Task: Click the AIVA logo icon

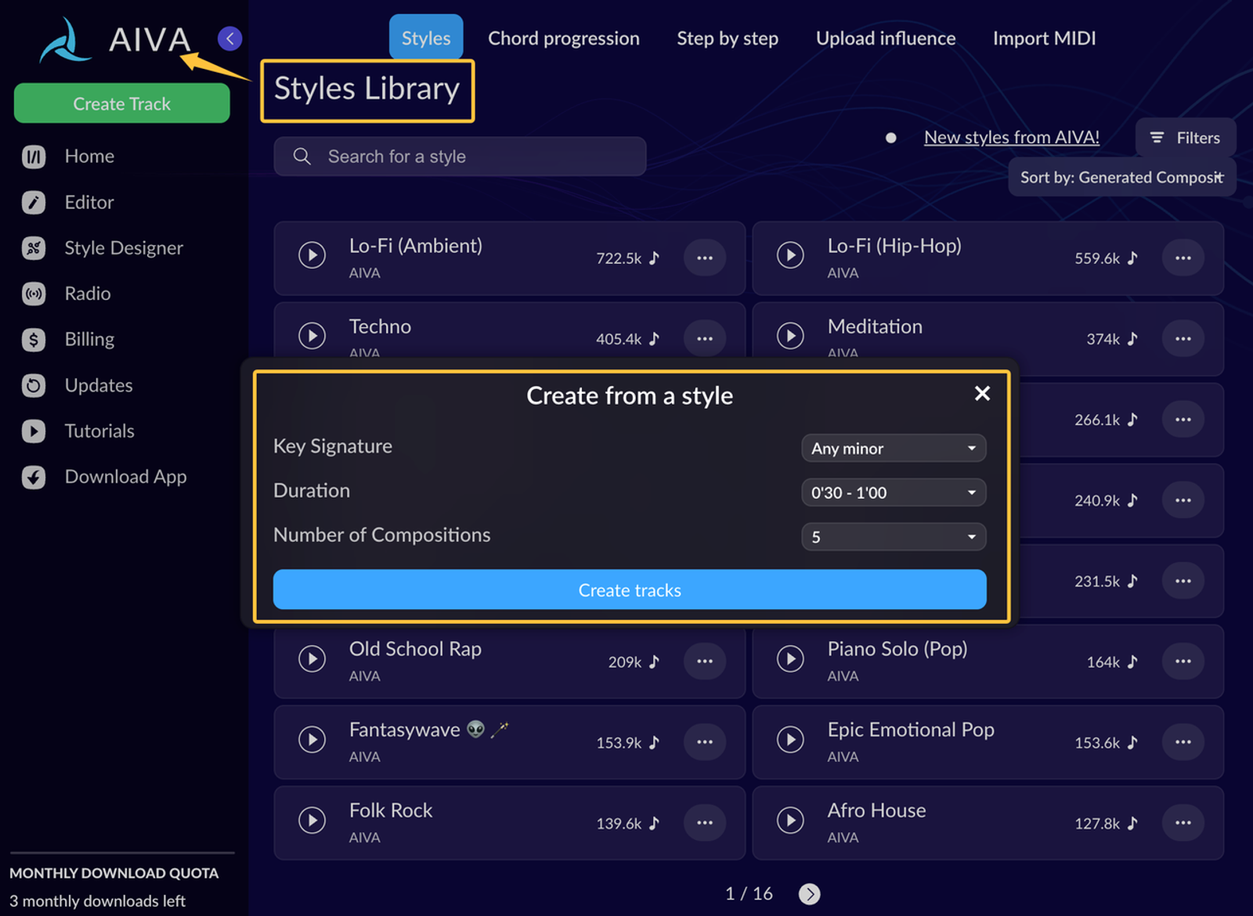Action: (65, 40)
